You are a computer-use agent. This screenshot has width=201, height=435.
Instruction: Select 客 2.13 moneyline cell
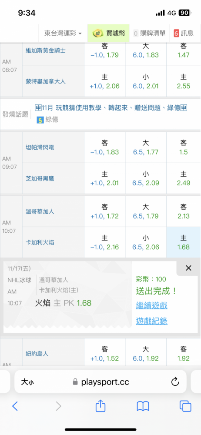(x=184, y=211)
